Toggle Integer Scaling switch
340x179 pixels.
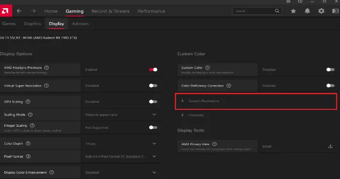[153, 127]
